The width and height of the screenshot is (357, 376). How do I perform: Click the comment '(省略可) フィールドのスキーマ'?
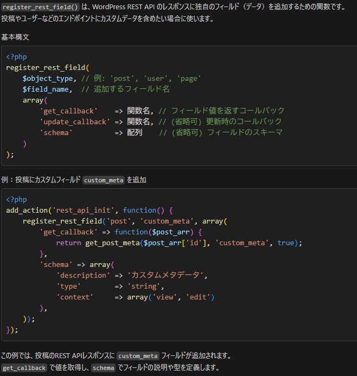(x=227, y=132)
